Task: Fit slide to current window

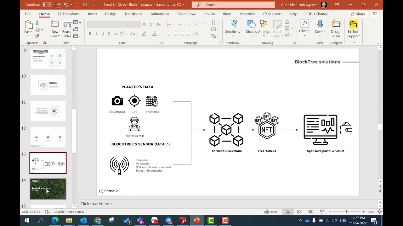Action: tap(380, 212)
